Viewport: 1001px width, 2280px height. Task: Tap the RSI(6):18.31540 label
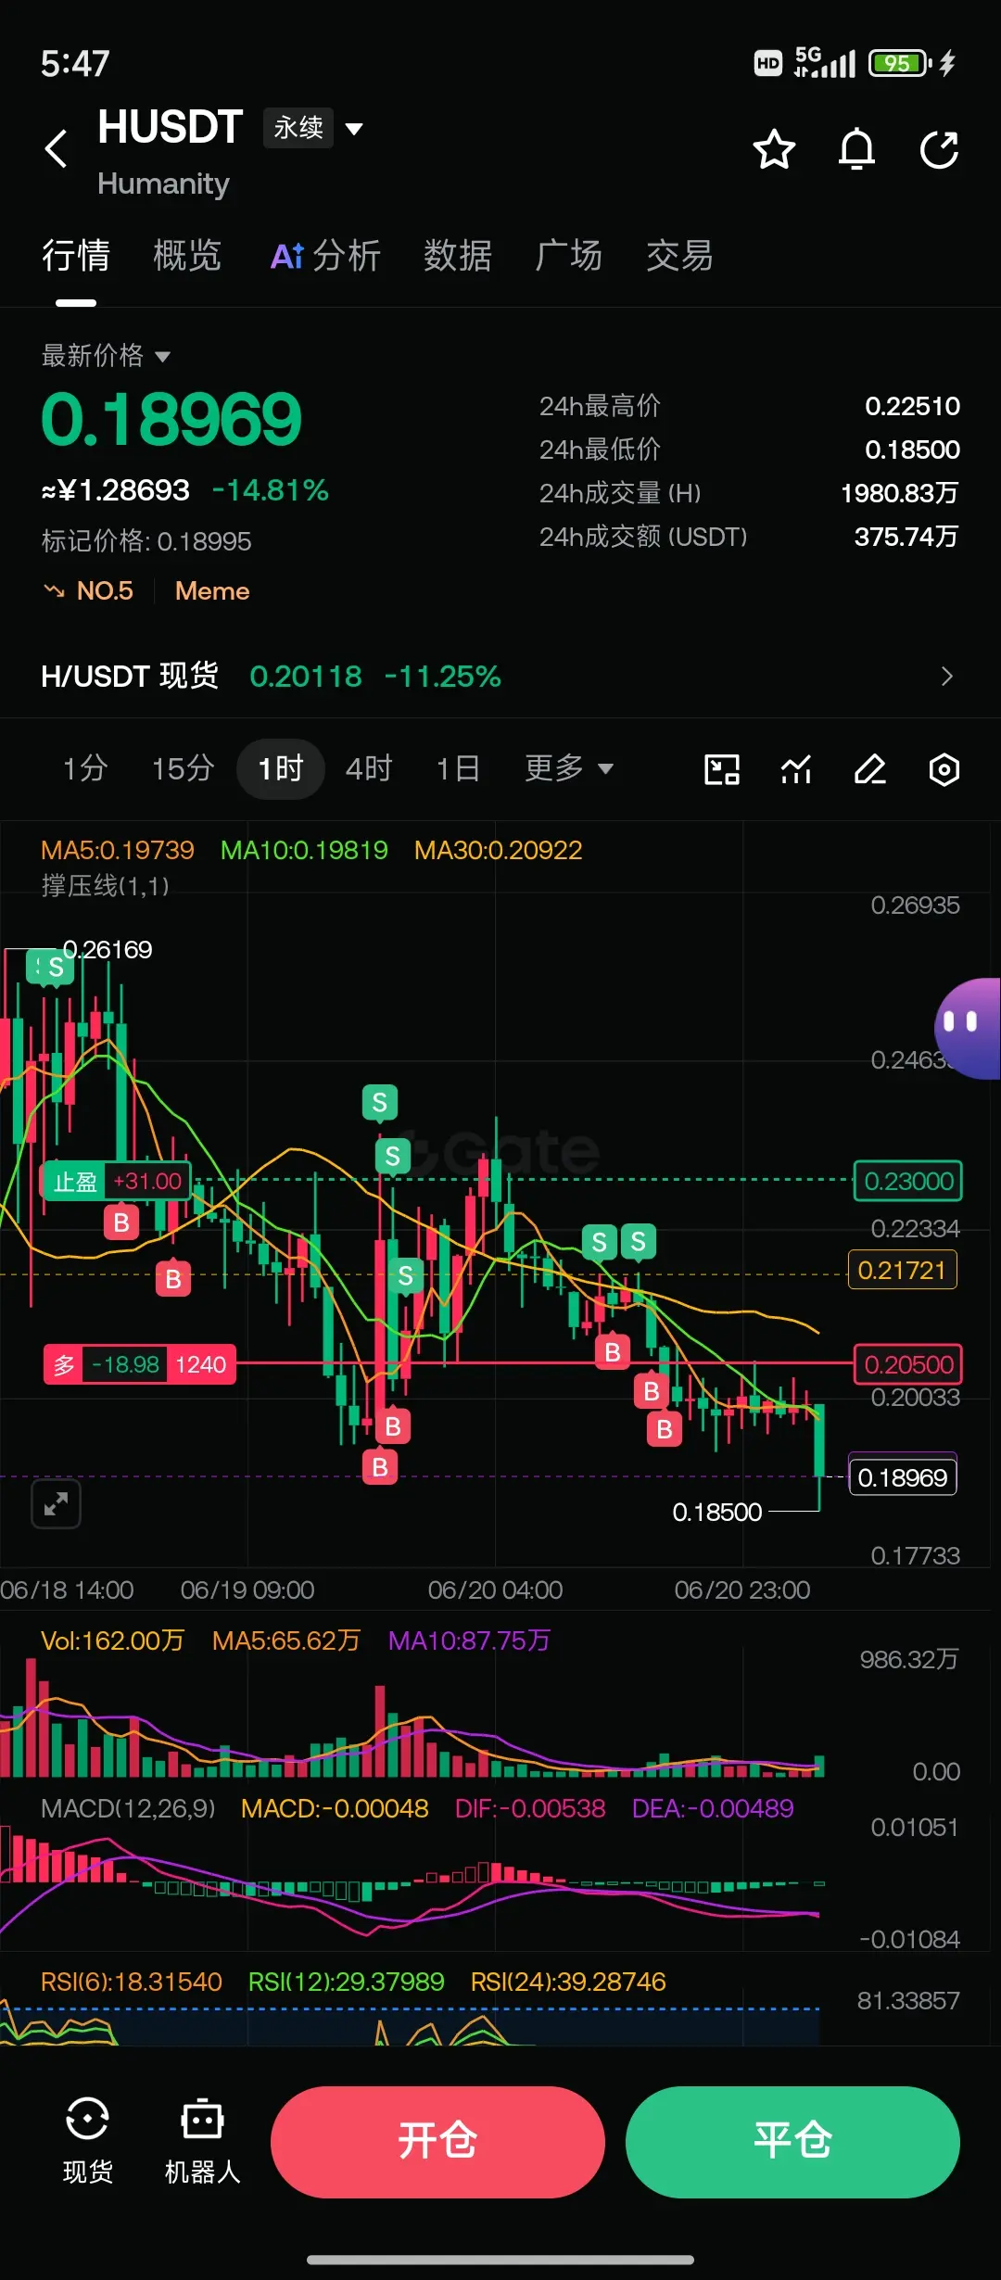pyautogui.click(x=132, y=1982)
